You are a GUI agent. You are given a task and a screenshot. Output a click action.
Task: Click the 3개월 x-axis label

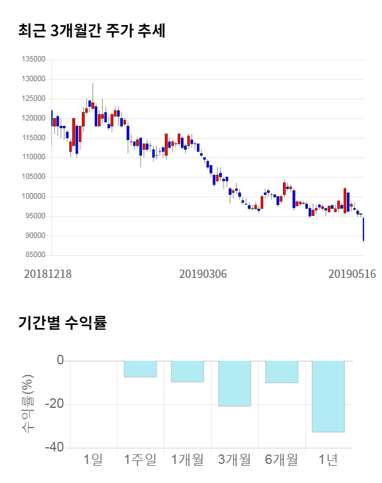(235, 460)
